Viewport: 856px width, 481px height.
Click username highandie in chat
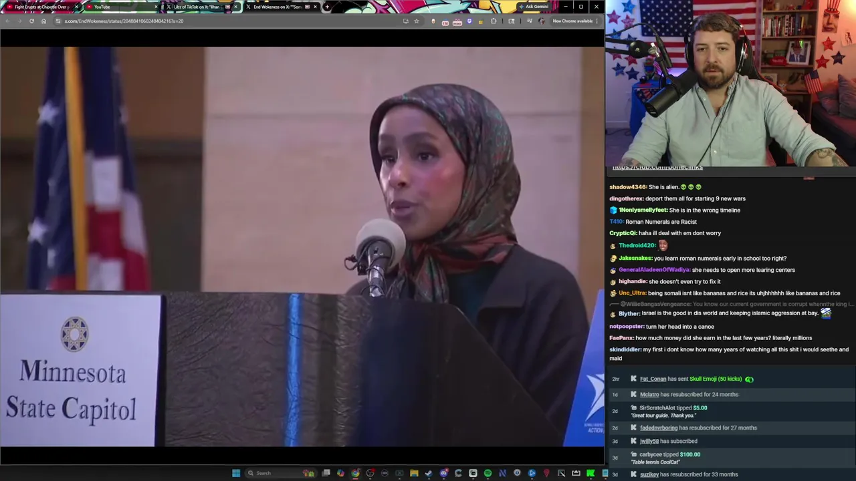(633, 282)
